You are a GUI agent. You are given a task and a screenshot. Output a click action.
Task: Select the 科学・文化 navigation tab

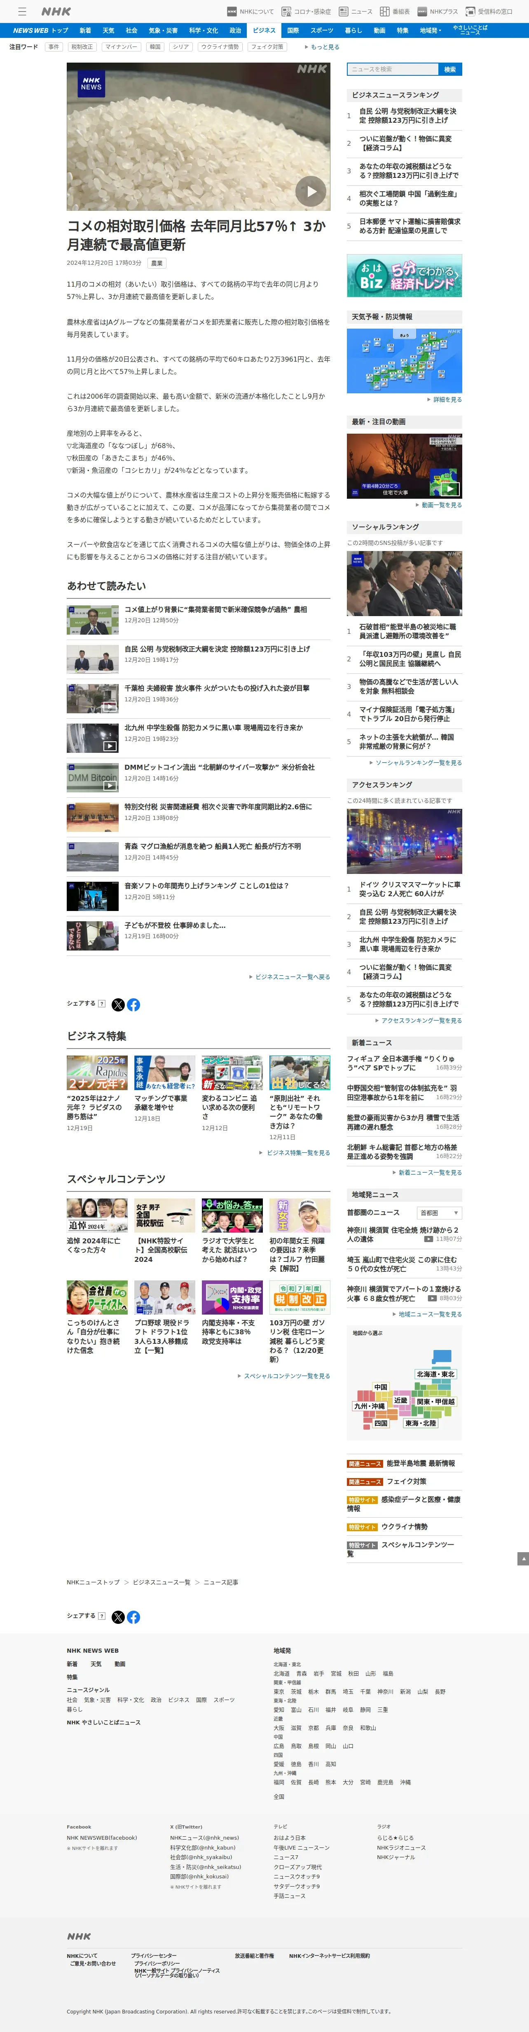coord(204,31)
